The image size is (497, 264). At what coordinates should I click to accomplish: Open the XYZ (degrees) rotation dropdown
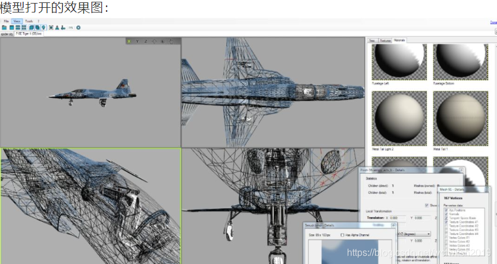tap(414, 234)
